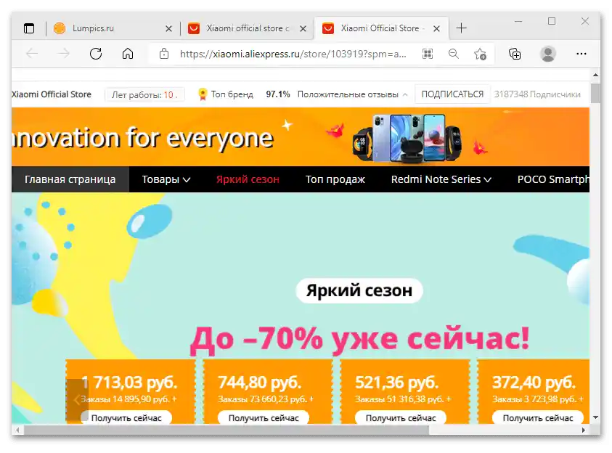This screenshot has width=612, height=453.
Task: Open Главная страница menu item
Action: click(70, 179)
